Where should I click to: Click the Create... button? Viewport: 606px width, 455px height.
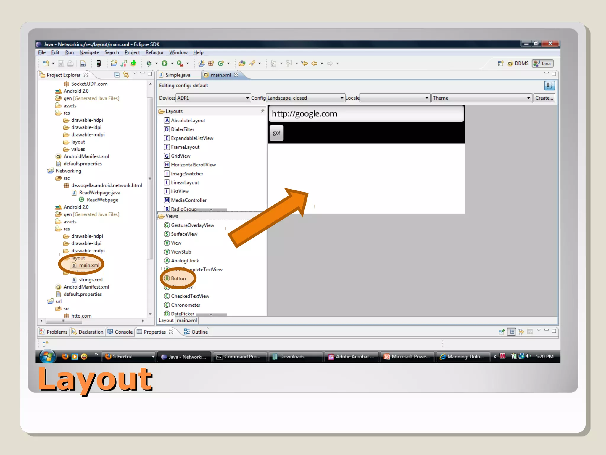544,98
